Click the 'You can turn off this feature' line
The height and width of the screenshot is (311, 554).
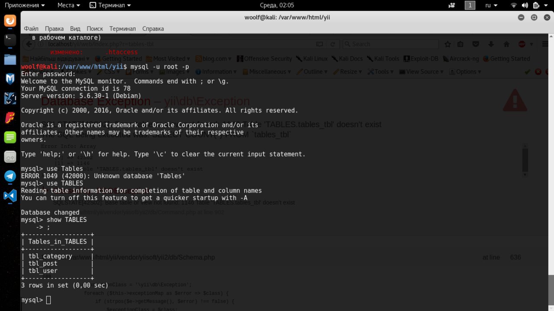[x=134, y=198]
